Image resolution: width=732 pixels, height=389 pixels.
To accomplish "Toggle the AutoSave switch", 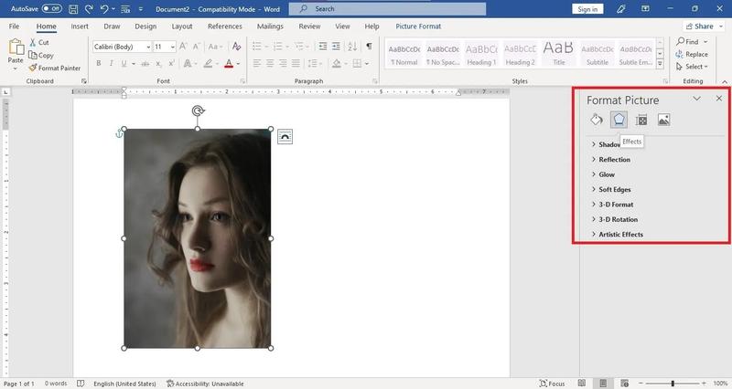I will click(52, 8).
